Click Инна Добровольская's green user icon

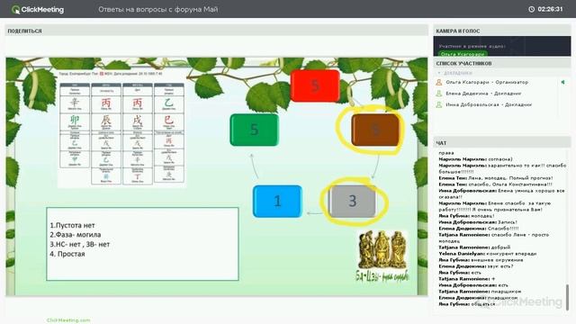click(439, 104)
